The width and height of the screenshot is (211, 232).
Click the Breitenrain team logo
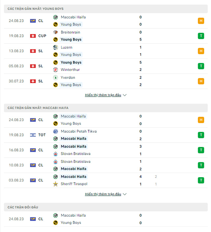[x=55, y=32]
